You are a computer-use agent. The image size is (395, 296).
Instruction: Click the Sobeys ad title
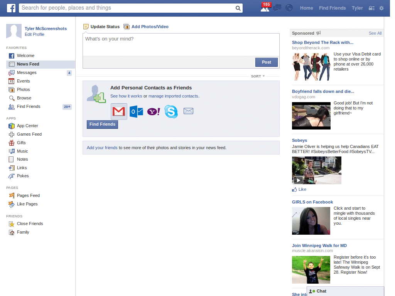tap(299, 140)
